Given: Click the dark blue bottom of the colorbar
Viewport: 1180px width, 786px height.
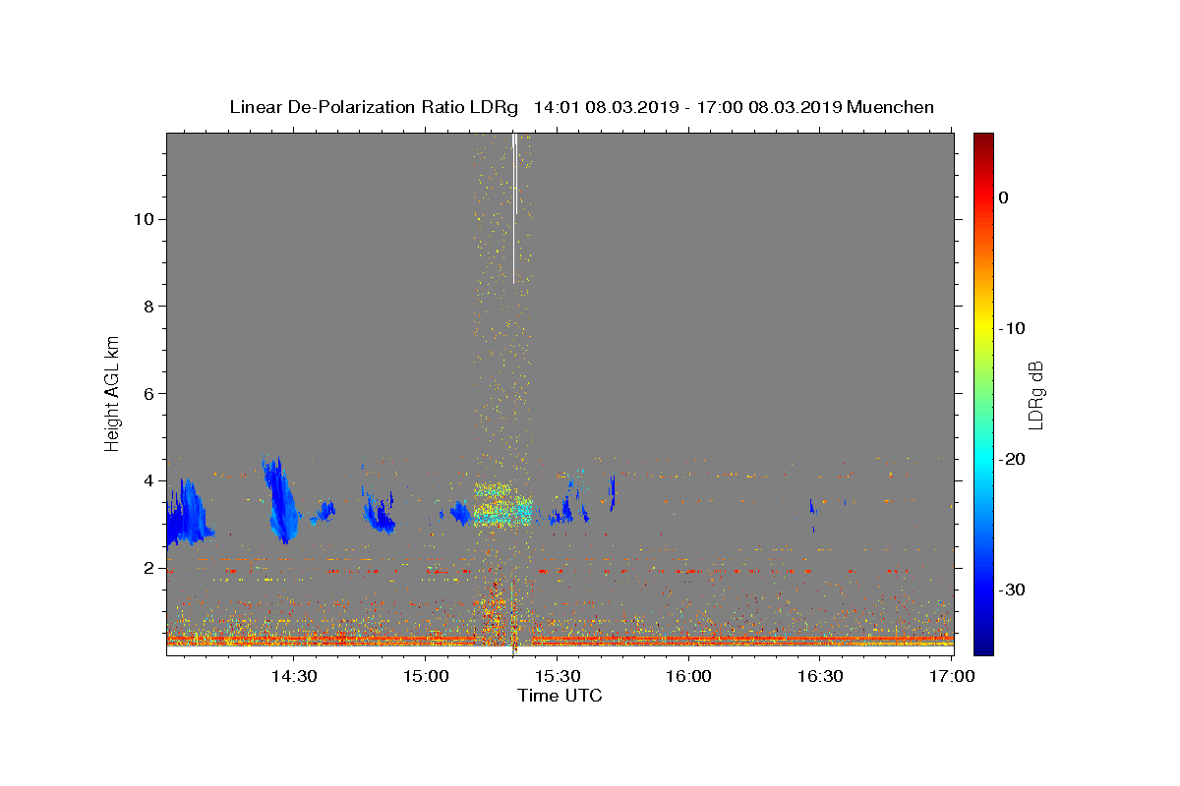Looking at the screenshot, I should [x=982, y=646].
